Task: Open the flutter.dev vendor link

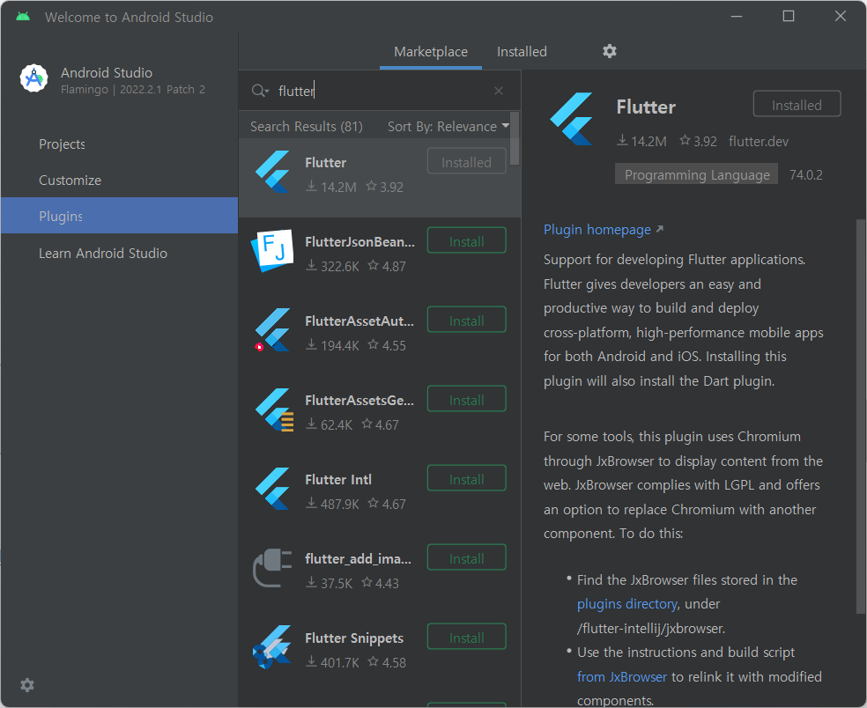Action: tap(759, 142)
